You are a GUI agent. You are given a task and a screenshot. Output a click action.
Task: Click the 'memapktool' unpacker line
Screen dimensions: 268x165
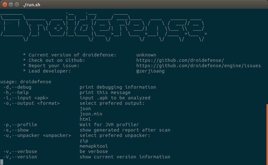(94, 146)
